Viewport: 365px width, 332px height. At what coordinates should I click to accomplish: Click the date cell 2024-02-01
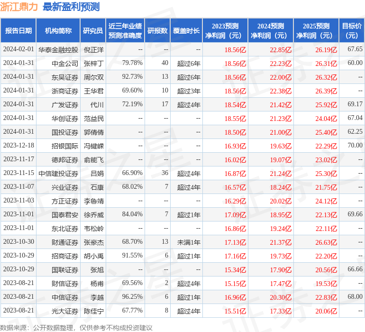(x=18, y=49)
